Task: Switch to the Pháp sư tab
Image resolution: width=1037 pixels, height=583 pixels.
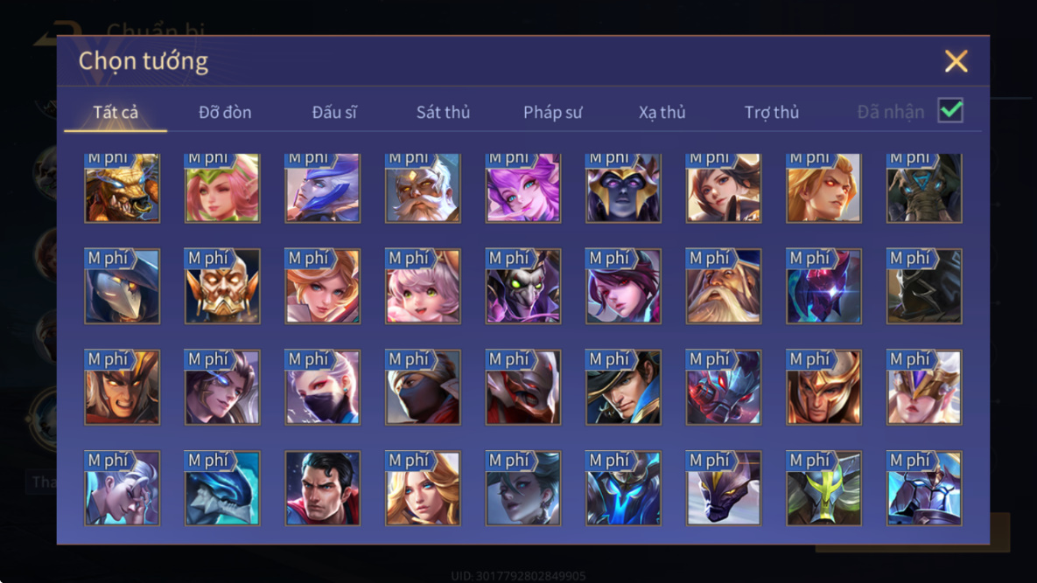Action: click(x=553, y=112)
